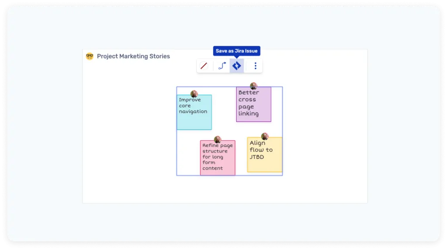Click the 'Save as Jira Issue' tooltip label
447x250 pixels.
237,51
